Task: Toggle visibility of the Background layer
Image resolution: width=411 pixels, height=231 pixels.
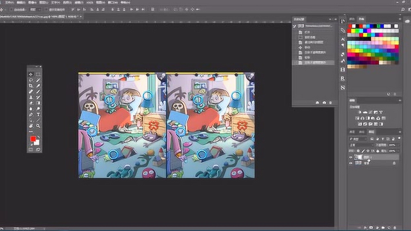Action: click(351, 163)
